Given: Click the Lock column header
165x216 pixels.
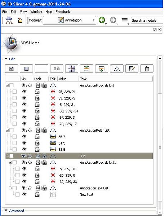Looking at the screenshot, I should pyautogui.click(x=41, y=79).
